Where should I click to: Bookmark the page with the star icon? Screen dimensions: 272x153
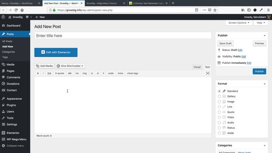[x=215, y=10]
